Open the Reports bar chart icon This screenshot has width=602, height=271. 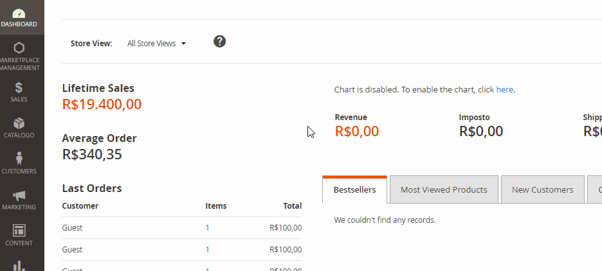point(19,266)
